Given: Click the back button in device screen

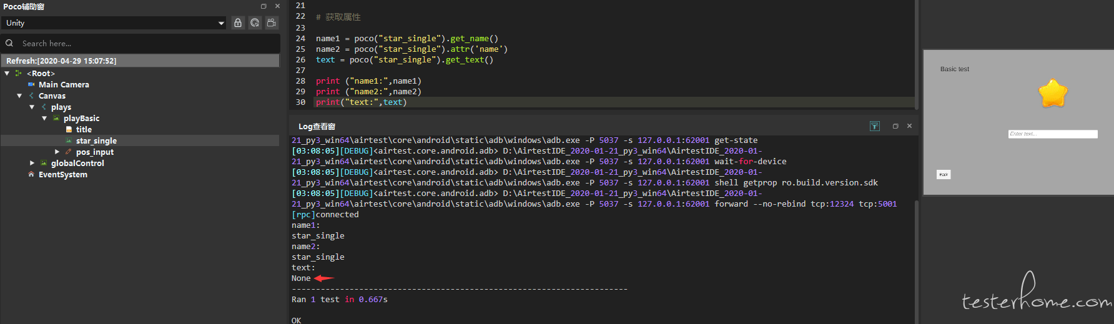Looking at the screenshot, I should coord(944,174).
